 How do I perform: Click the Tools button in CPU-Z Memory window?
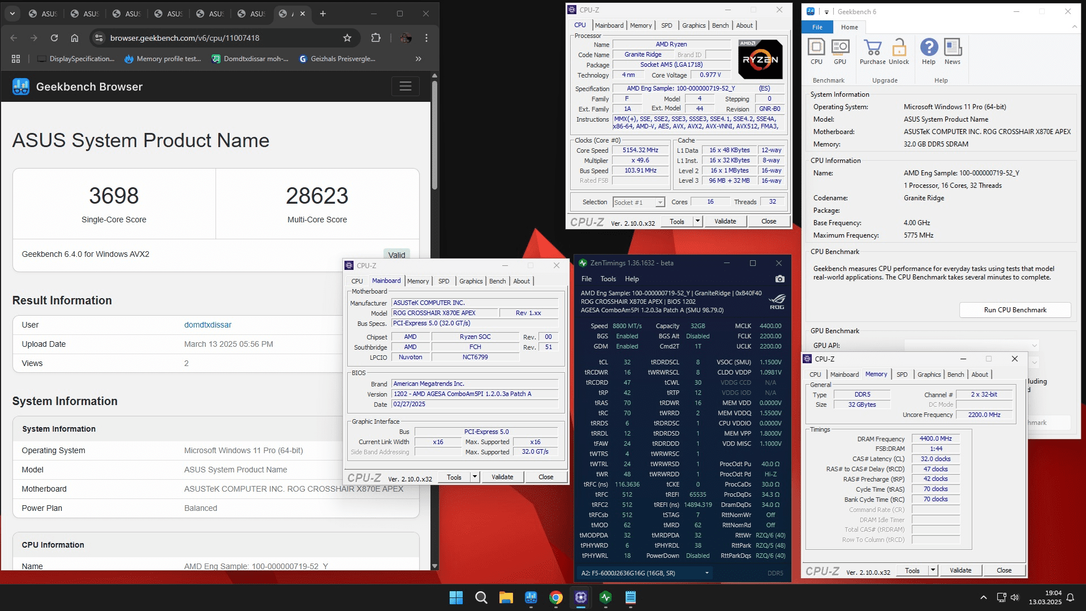click(x=912, y=570)
